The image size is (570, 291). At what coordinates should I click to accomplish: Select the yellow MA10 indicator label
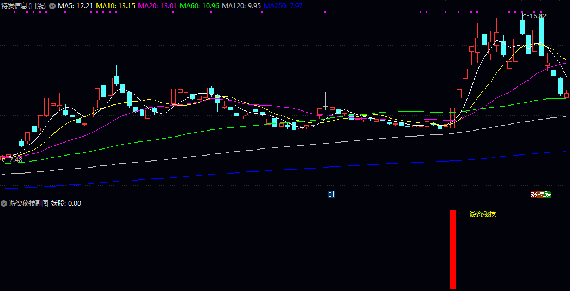point(116,5)
